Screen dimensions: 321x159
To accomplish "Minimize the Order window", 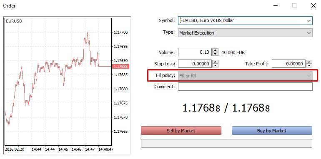I will (276, 5).
